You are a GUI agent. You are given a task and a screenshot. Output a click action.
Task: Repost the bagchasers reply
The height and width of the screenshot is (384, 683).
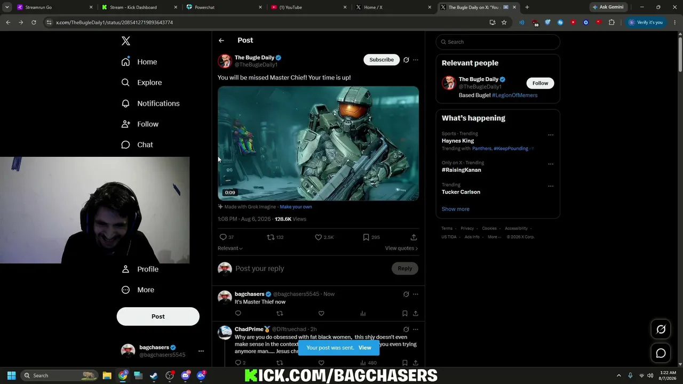pyautogui.click(x=280, y=314)
